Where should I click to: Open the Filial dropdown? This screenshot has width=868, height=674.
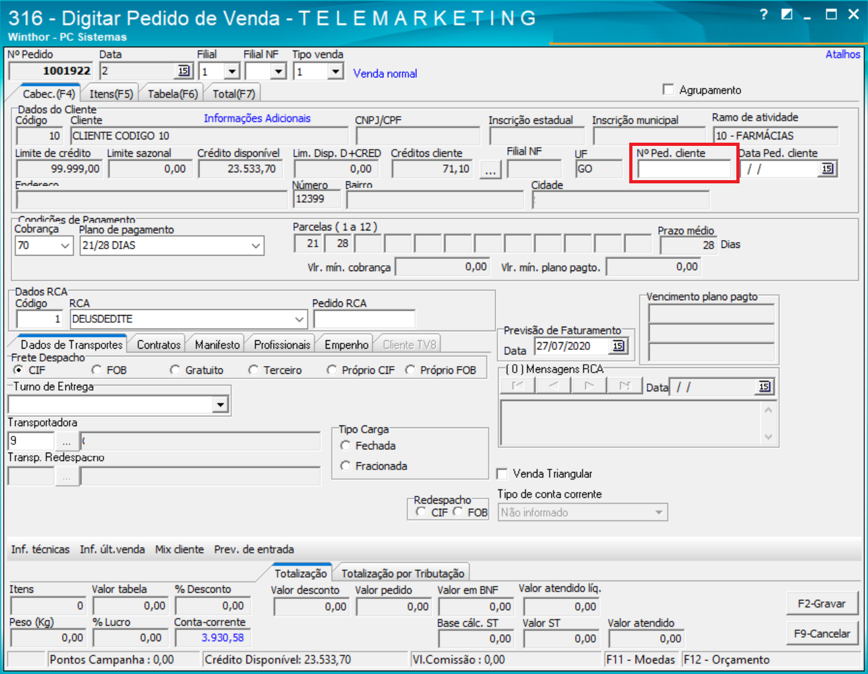pos(232,72)
